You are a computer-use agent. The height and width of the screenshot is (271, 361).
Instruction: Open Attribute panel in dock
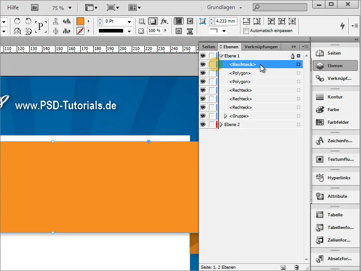pos(335,196)
